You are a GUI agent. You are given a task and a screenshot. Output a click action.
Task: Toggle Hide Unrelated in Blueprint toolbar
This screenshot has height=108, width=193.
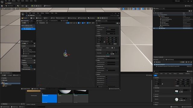pos(60,18)
